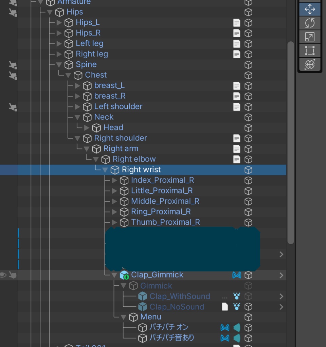
Task: Click the cube icon next to Spine
Action: [69, 65]
